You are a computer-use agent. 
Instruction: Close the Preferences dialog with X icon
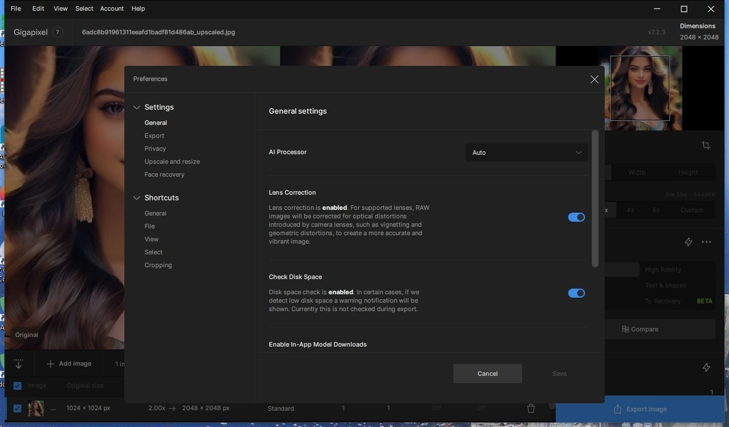tap(594, 80)
